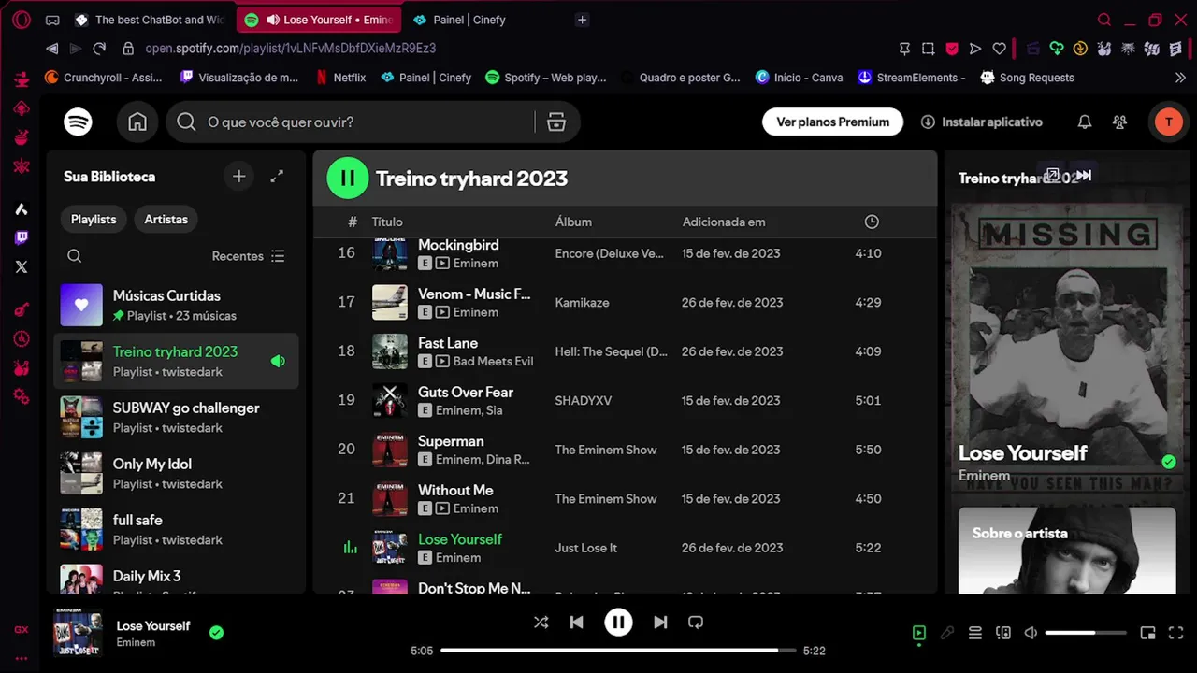
Task: Click Instalar aplicativo button
Action: [x=982, y=122]
